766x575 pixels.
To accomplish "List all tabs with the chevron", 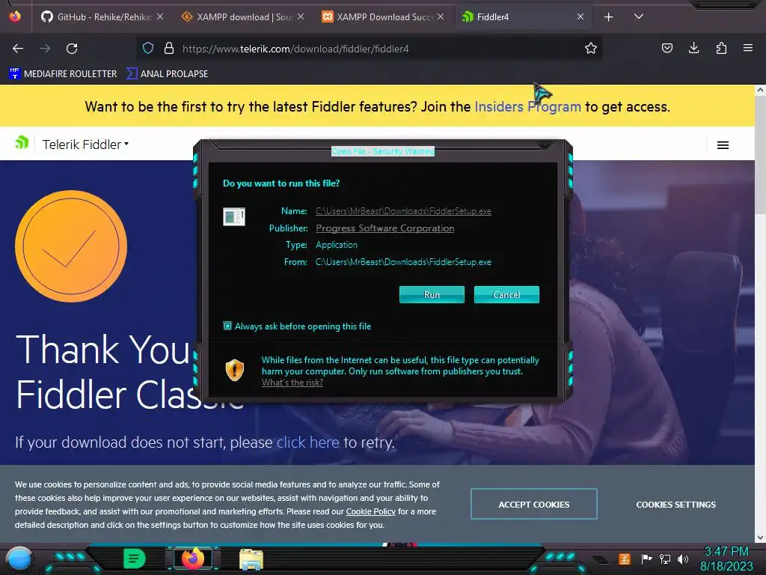I will click(639, 16).
